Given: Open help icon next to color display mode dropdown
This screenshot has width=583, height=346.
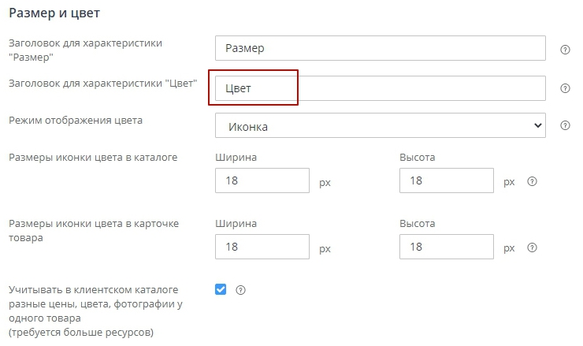Looking at the screenshot, I should click(565, 125).
